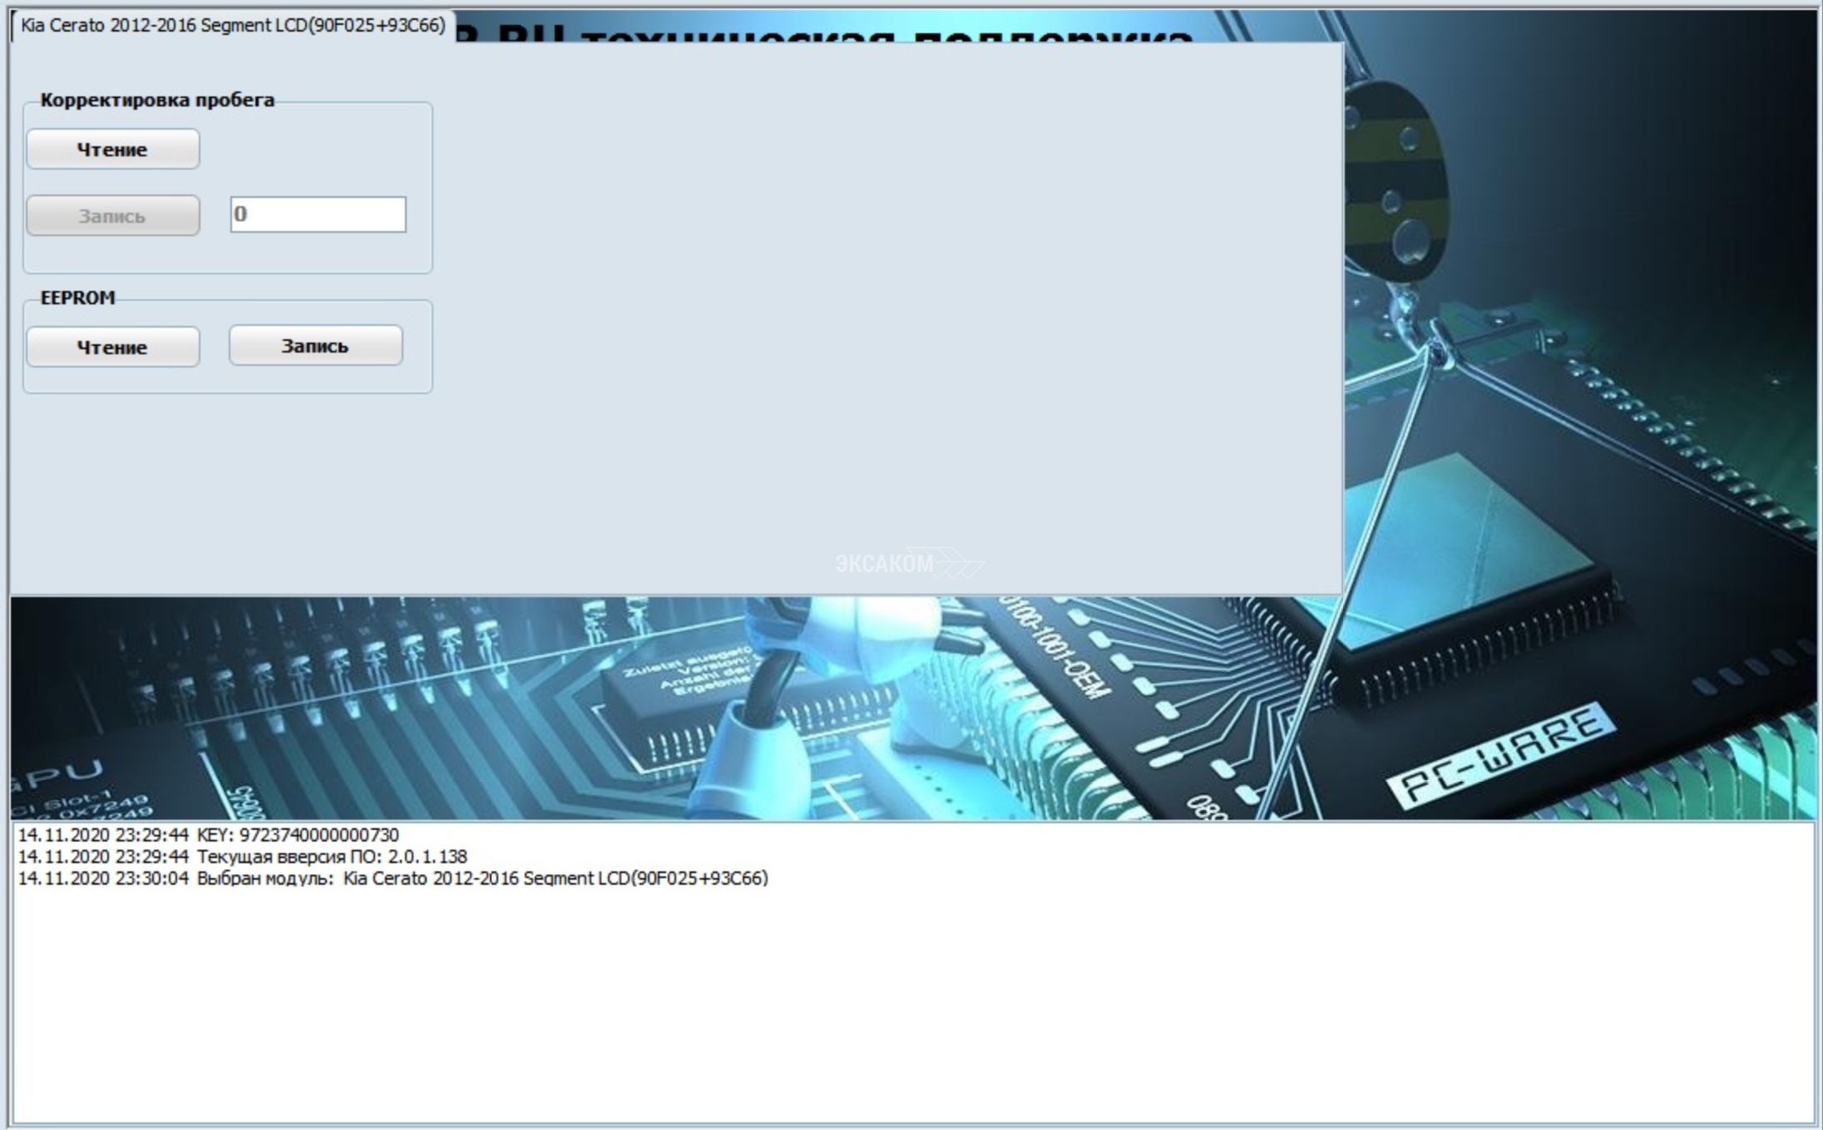Viewport: 1823px width, 1130px height.
Task: Click the Корректировка пробега group label
Action: (157, 101)
